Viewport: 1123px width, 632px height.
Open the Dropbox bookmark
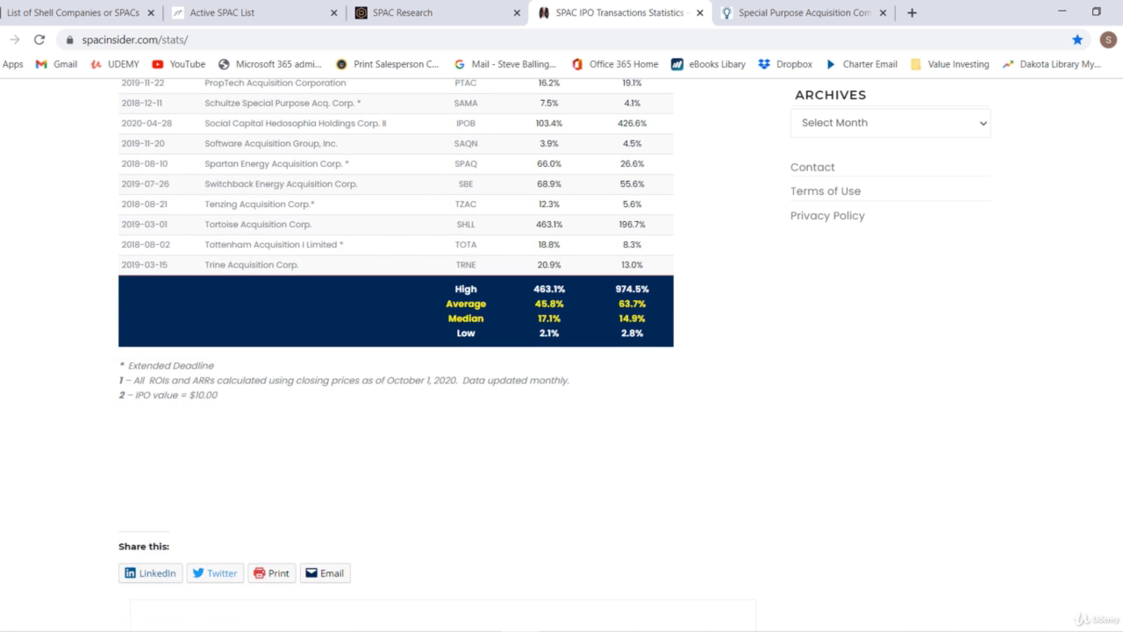pos(785,64)
